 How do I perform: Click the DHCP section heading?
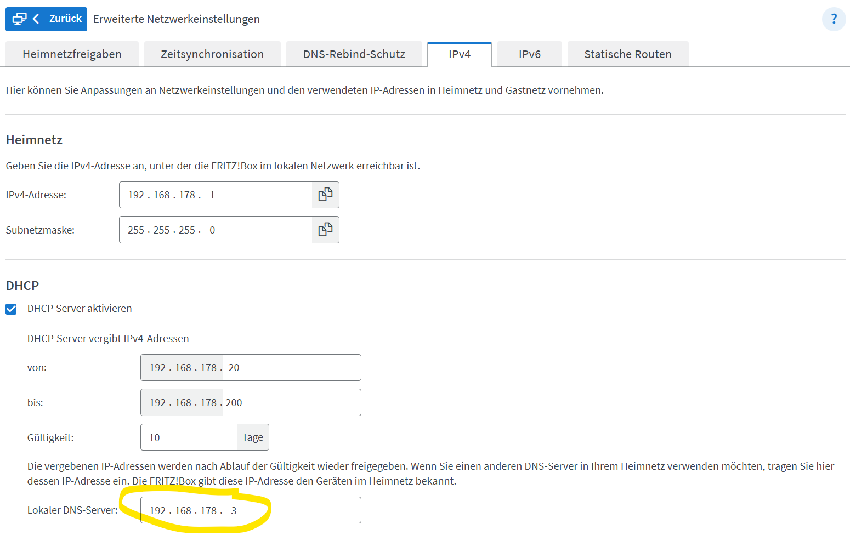tap(22, 286)
